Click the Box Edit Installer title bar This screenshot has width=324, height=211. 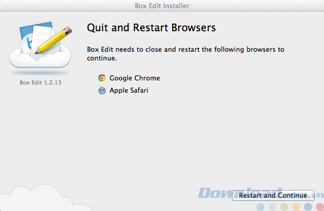tap(162, 5)
